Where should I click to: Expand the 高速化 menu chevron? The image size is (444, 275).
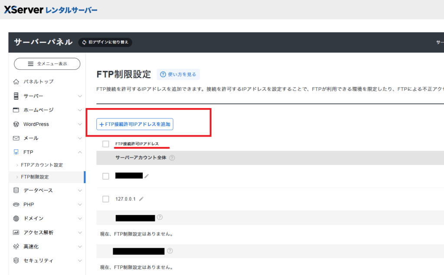click(x=80, y=246)
